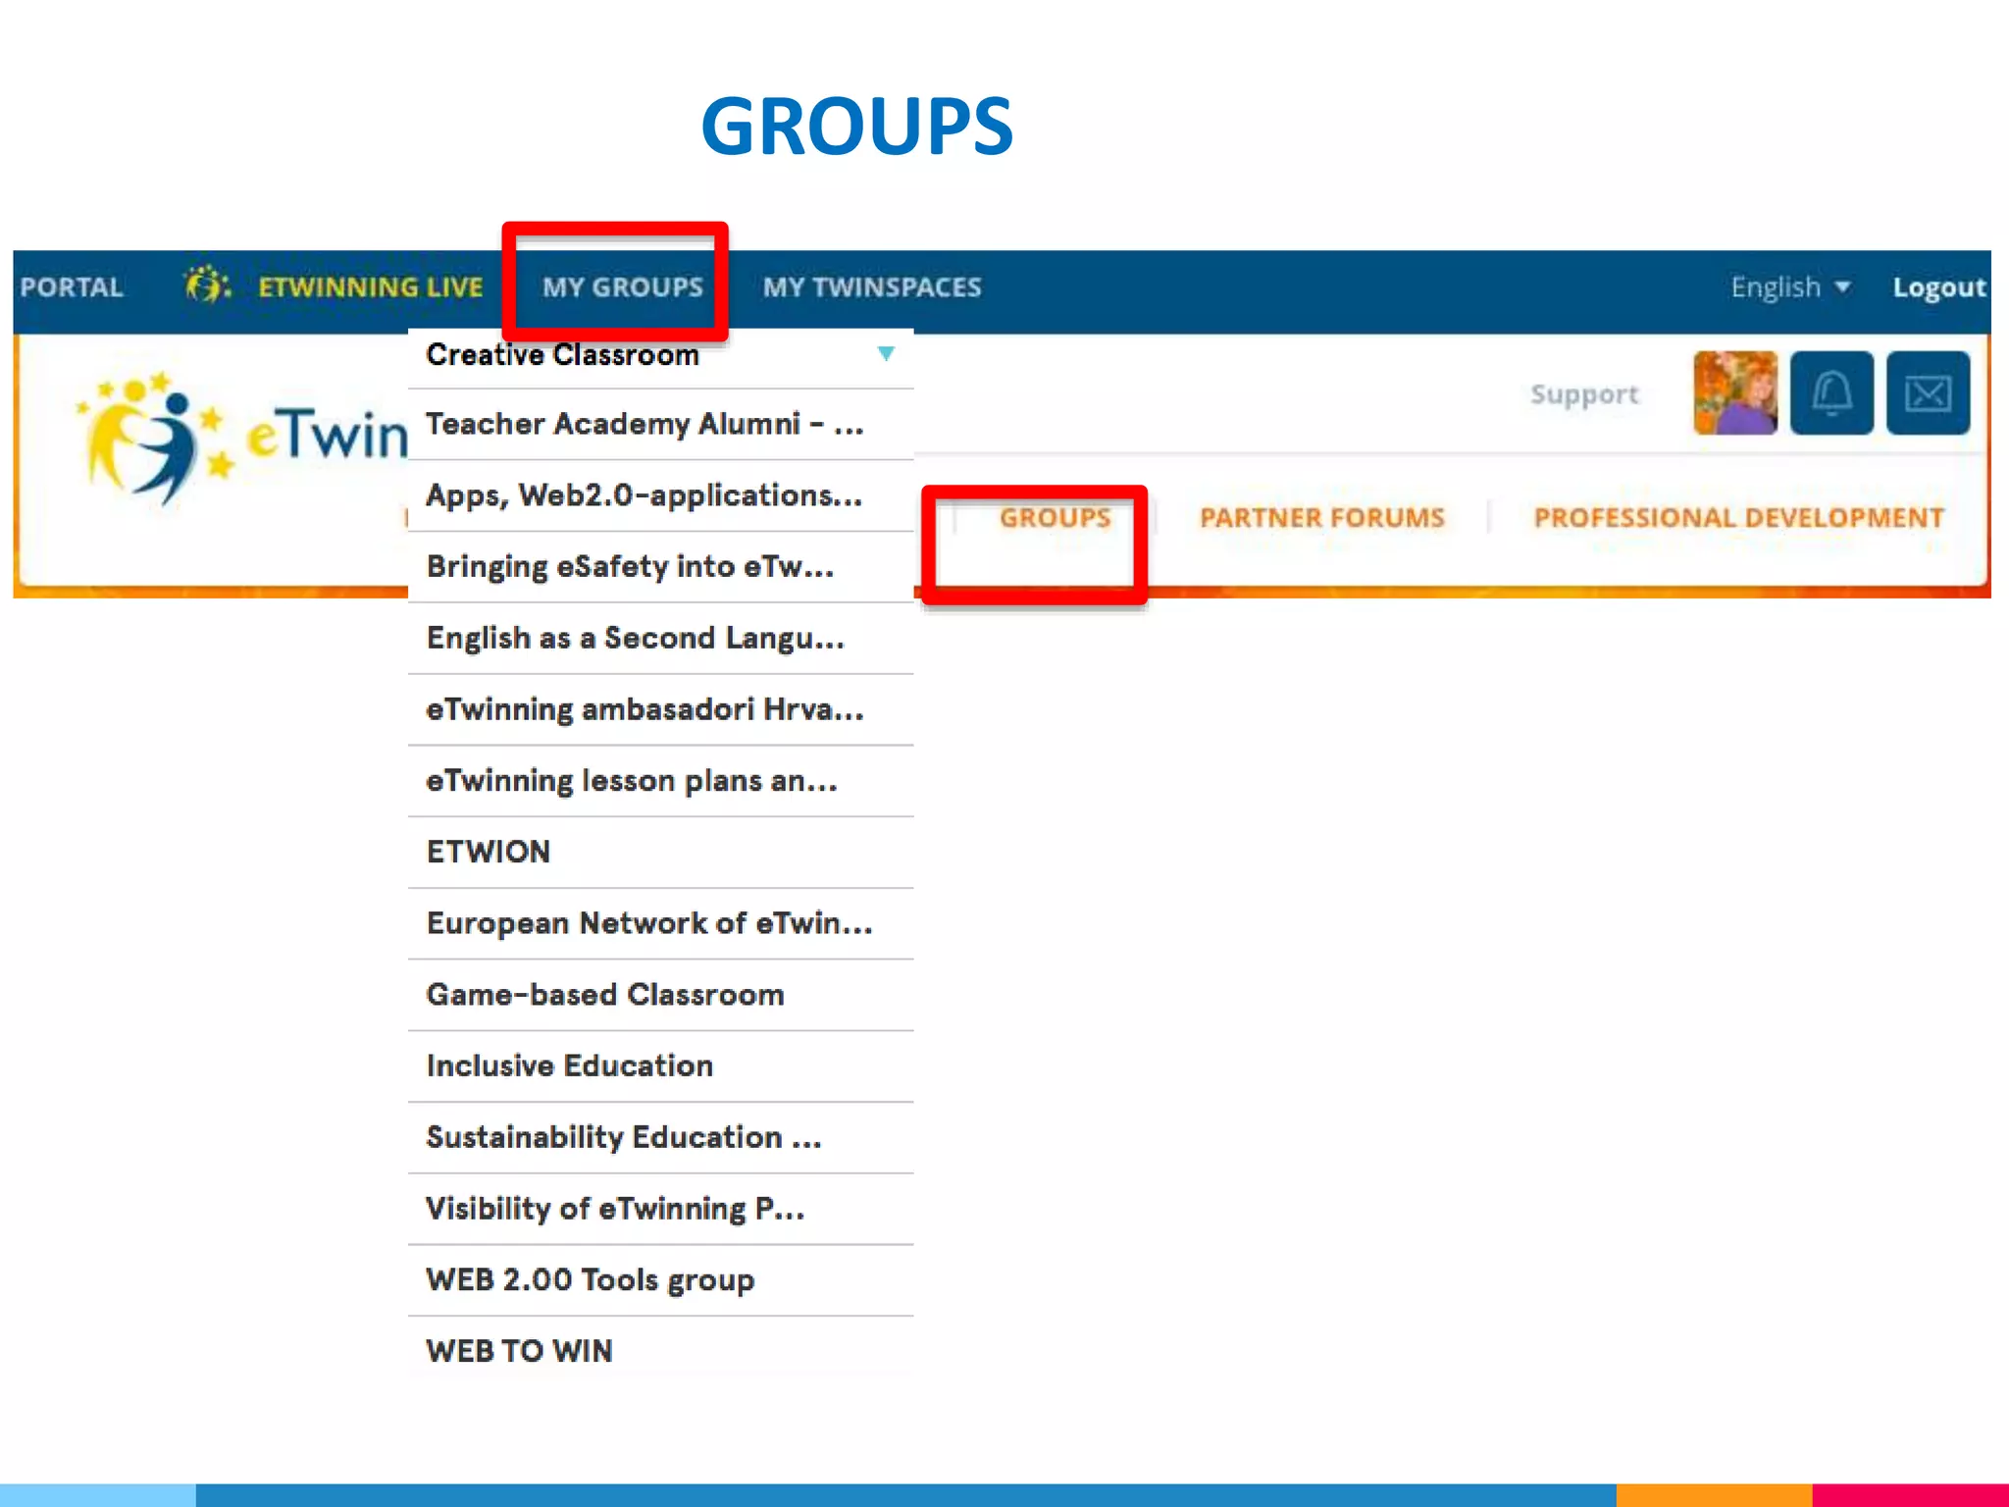The width and height of the screenshot is (2009, 1507).
Task: Select Creative Classroom group
Action: (x=660, y=354)
